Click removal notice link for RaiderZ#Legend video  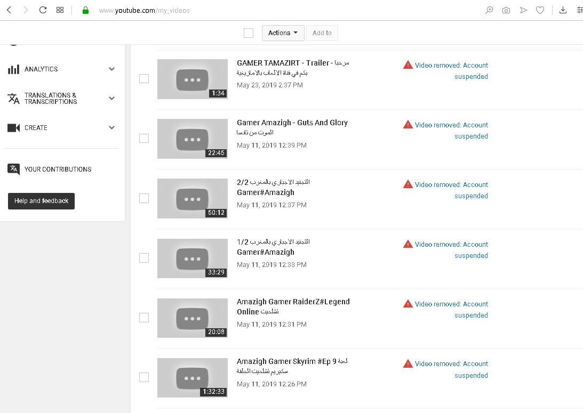click(x=451, y=310)
